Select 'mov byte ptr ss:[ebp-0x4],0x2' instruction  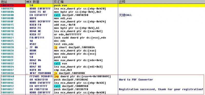tap(77, 12)
